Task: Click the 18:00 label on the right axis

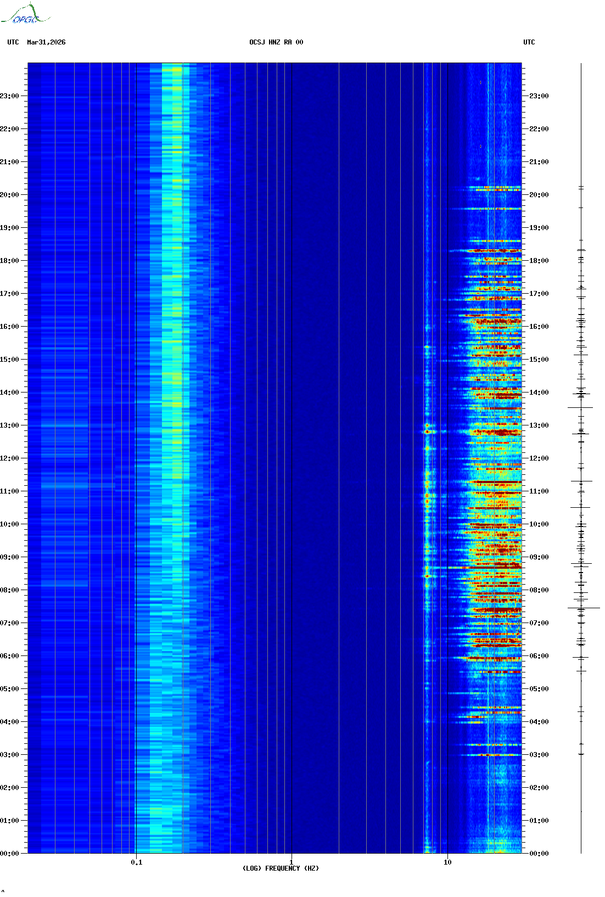Action: (x=539, y=261)
